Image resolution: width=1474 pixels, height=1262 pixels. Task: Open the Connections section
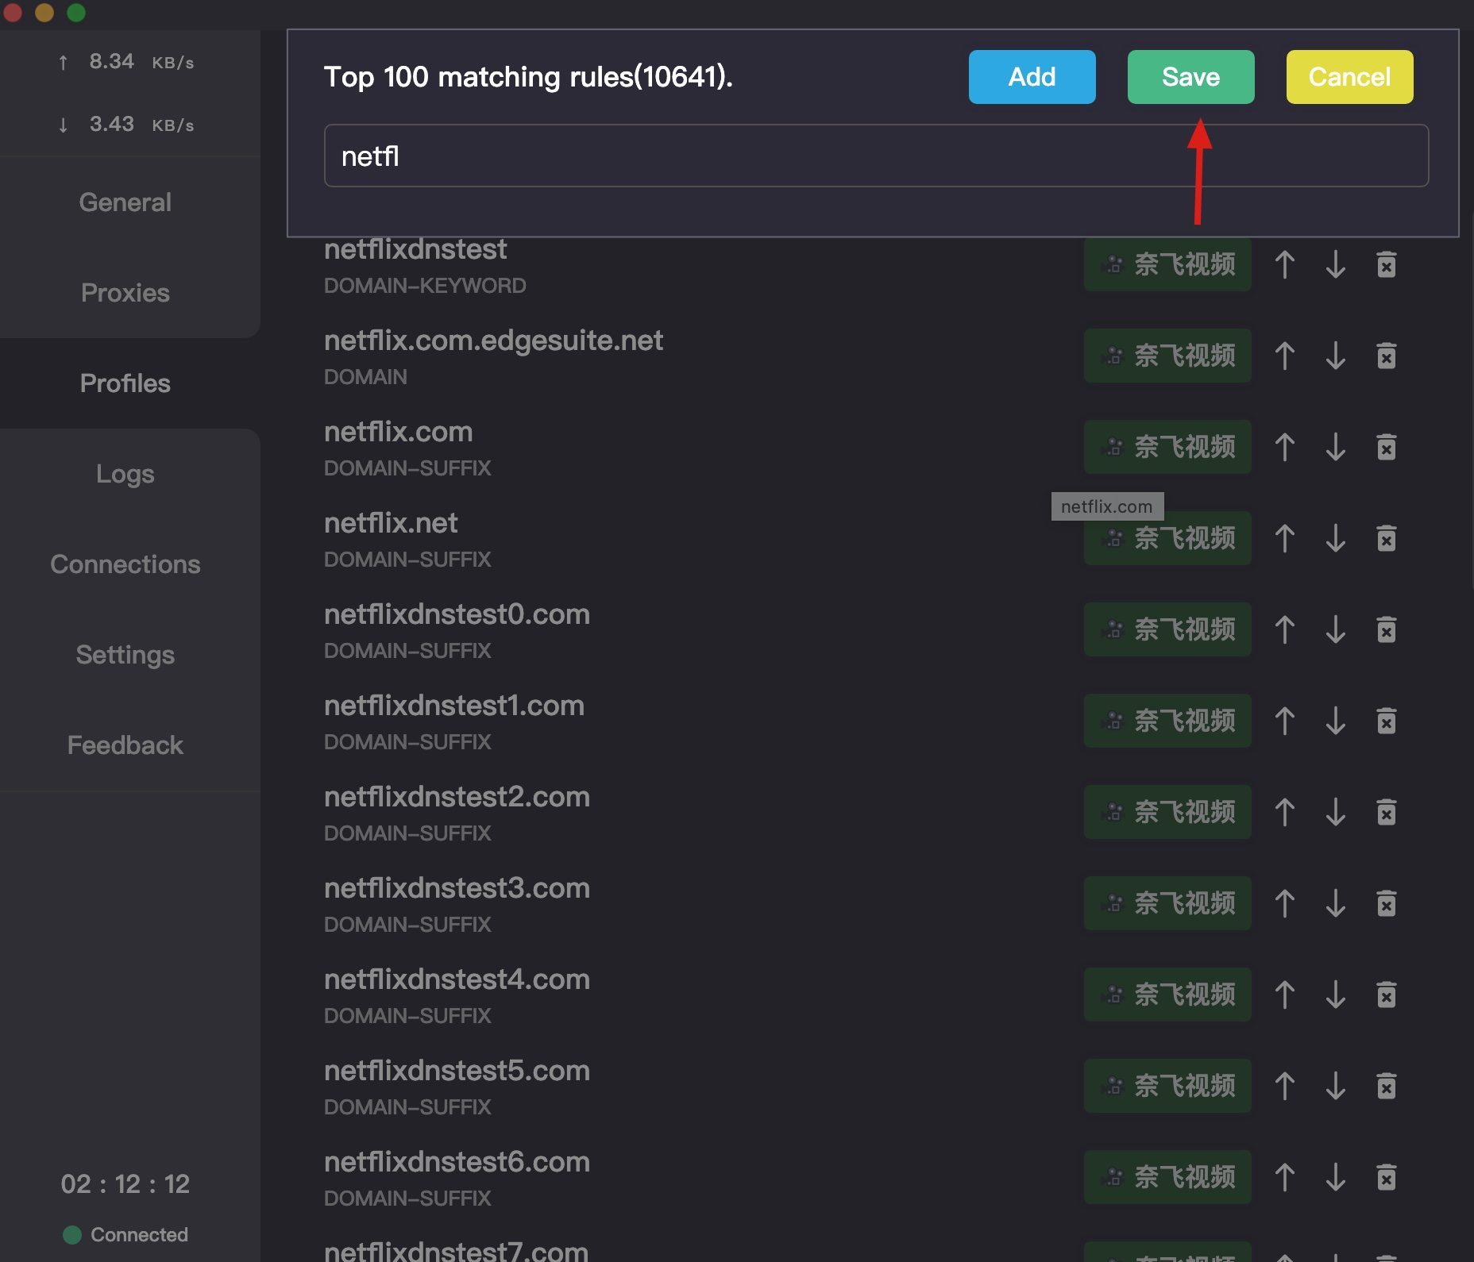125,564
